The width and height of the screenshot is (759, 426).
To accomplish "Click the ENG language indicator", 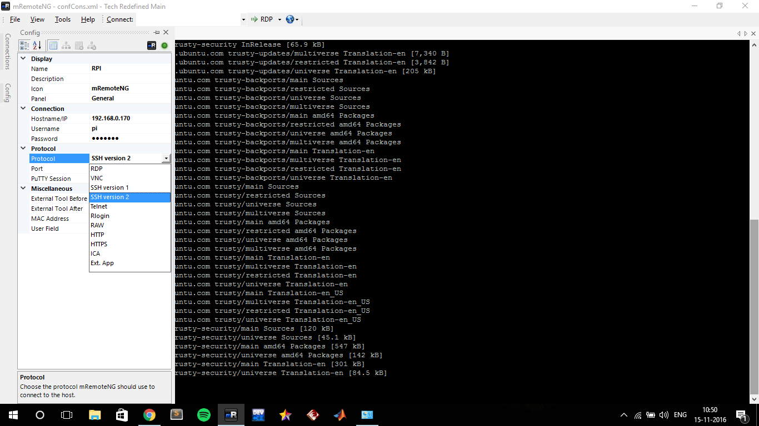I will [680, 414].
